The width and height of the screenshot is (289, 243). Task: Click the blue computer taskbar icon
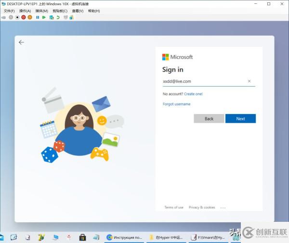point(55,238)
